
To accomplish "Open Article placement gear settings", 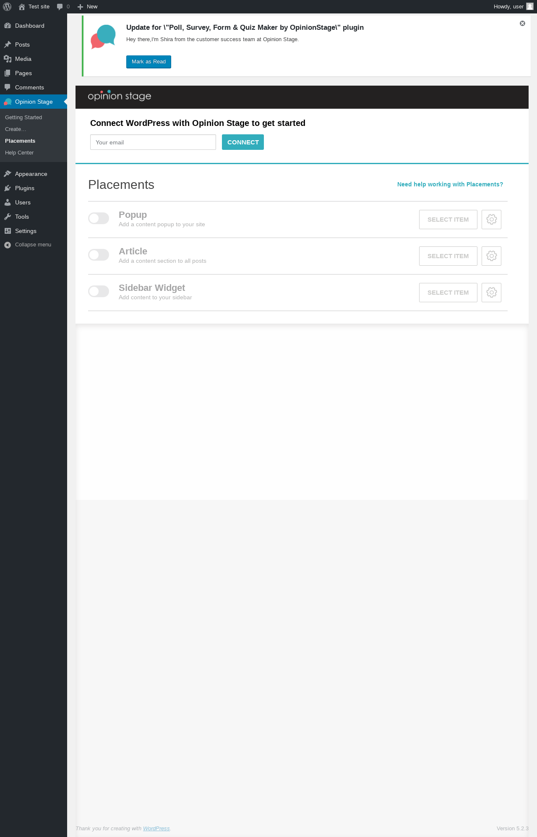I will pos(491,256).
